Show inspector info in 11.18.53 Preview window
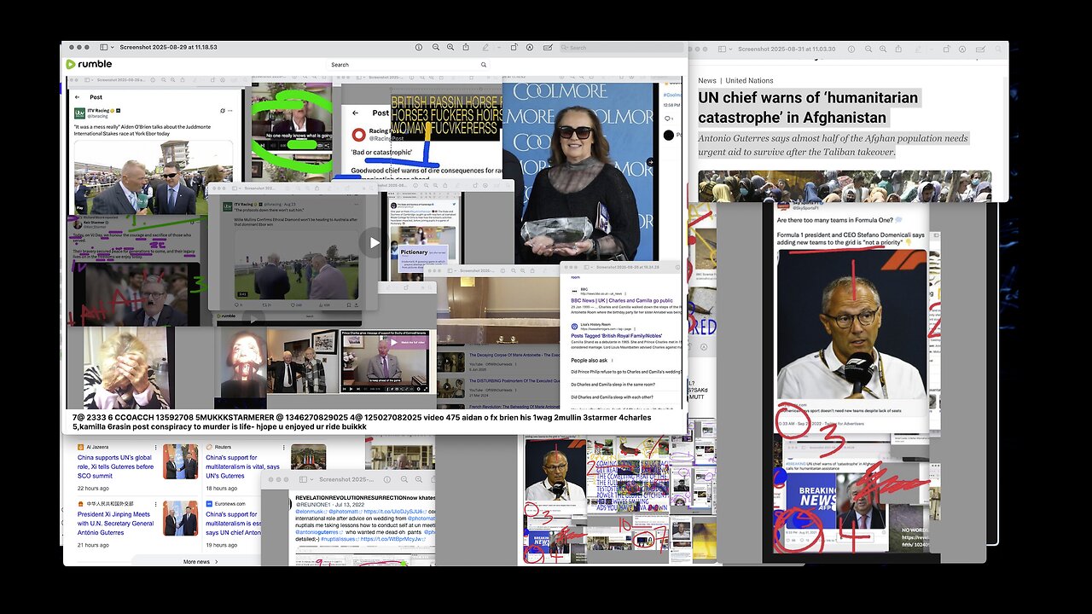The width and height of the screenshot is (1092, 614). (419, 48)
